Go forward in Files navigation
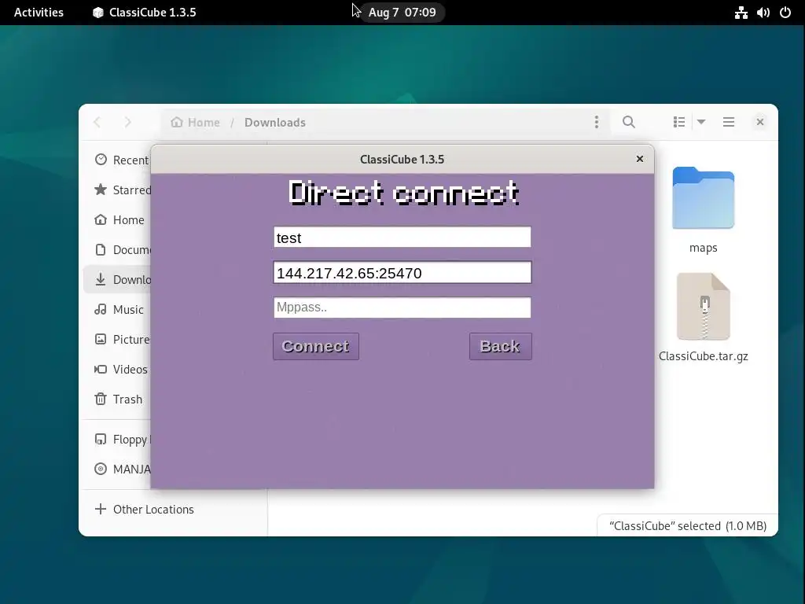The height and width of the screenshot is (604, 805). coord(128,122)
